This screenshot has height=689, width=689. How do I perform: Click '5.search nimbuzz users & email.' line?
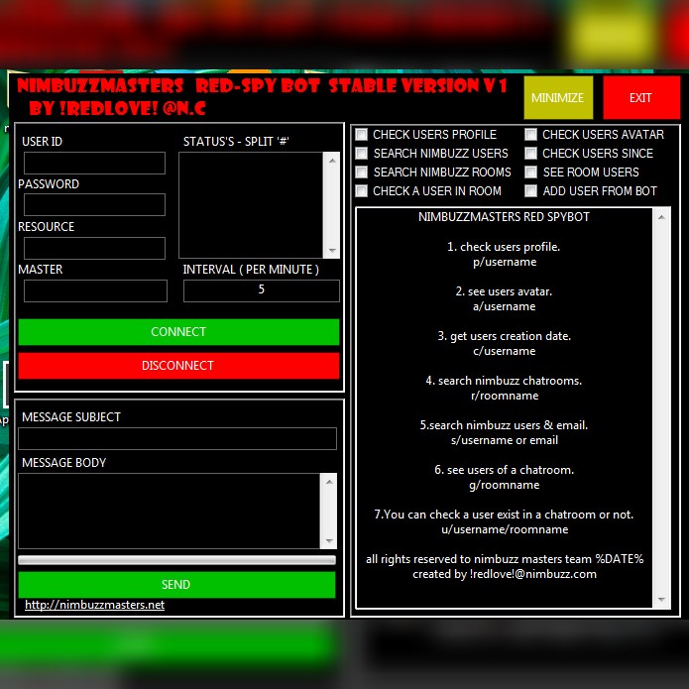point(504,425)
